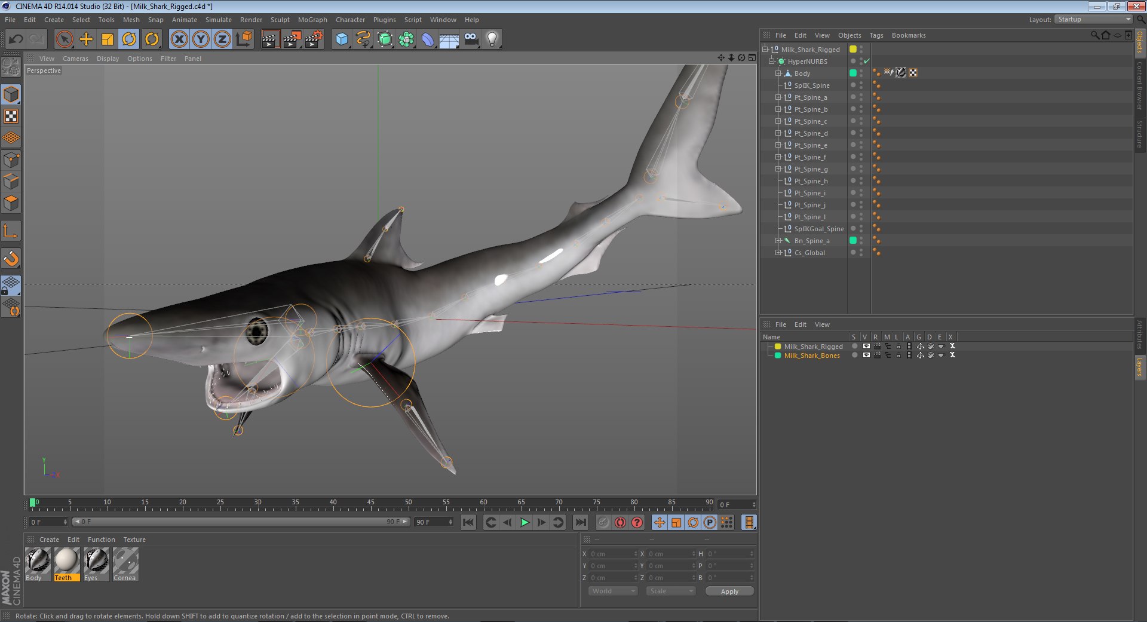Toggle X axis lock
1147x622 pixels.
(179, 39)
